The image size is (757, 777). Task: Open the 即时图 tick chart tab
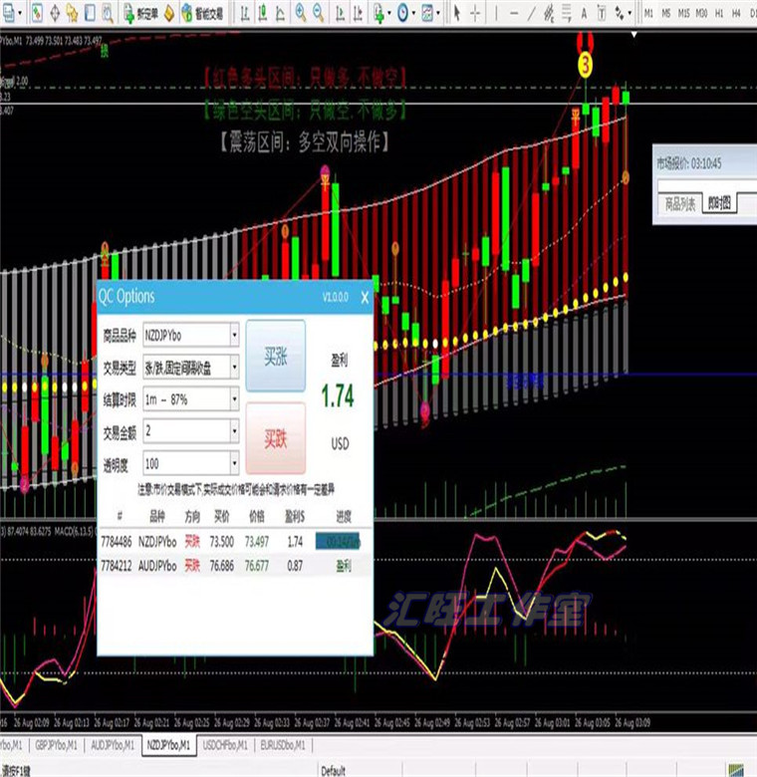[x=719, y=202]
